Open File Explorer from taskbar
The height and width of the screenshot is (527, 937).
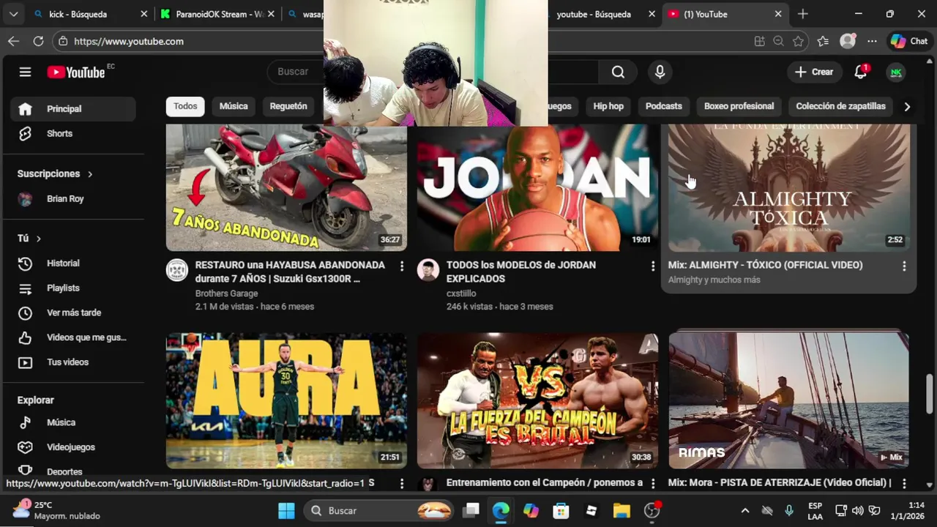tap(621, 511)
